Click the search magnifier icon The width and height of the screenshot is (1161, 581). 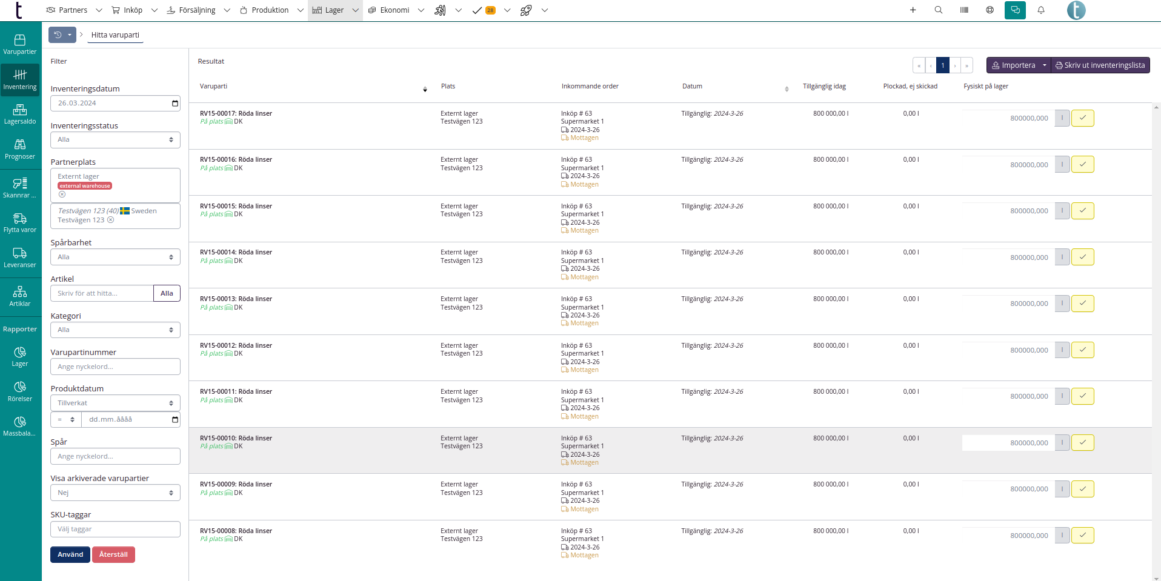coord(939,10)
